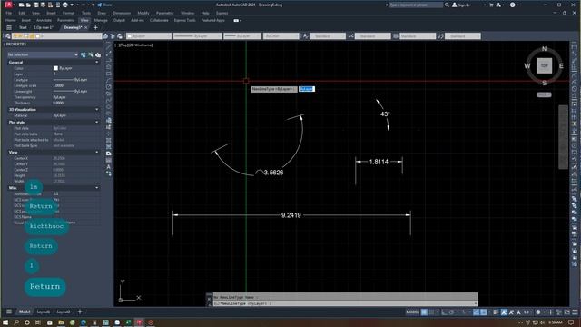Click the NewLineType dynamic input field
Screen dimensions: 581x327
click(x=307, y=89)
